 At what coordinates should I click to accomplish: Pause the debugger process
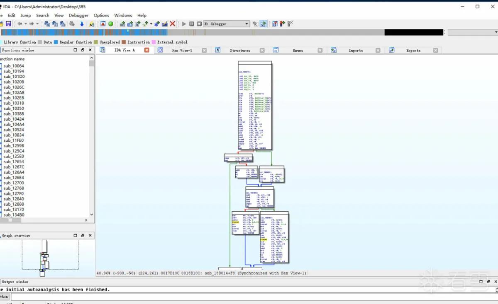[192, 24]
